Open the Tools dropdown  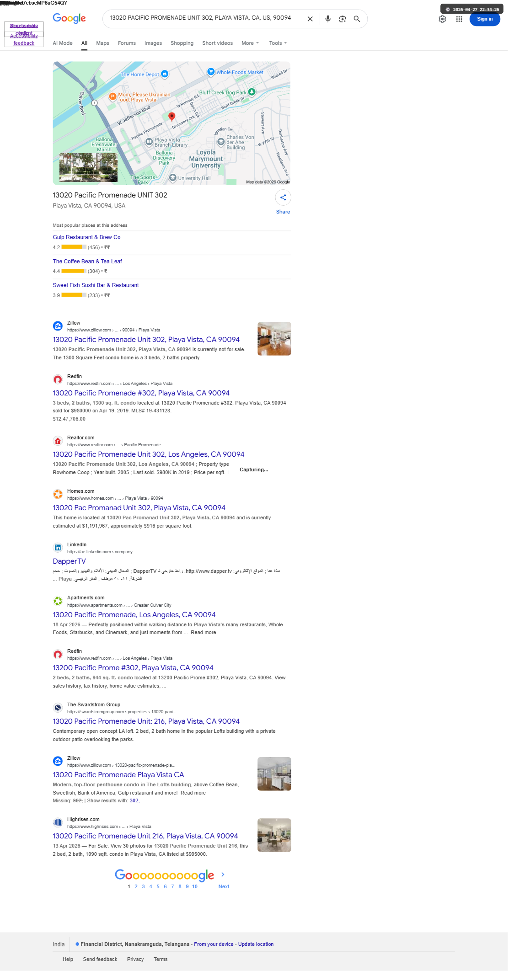[x=278, y=43]
